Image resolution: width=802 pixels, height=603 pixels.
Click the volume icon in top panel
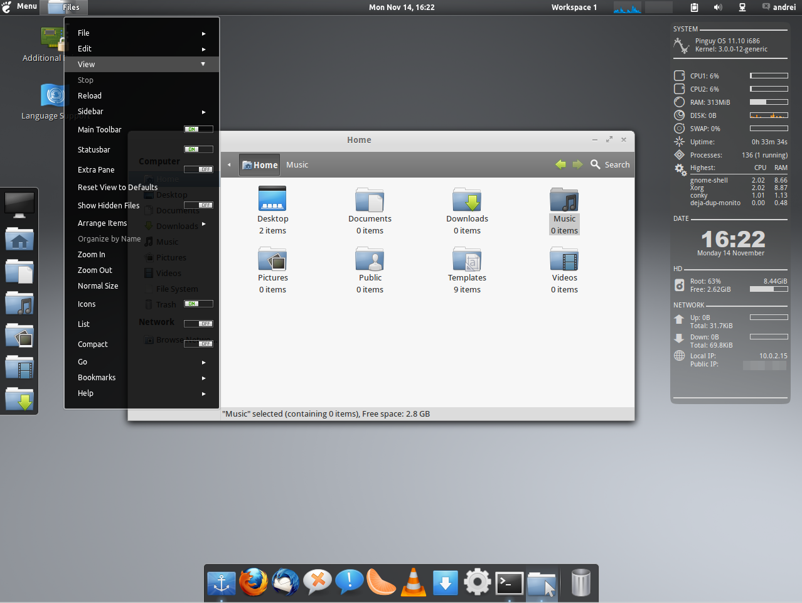tap(718, 8)
